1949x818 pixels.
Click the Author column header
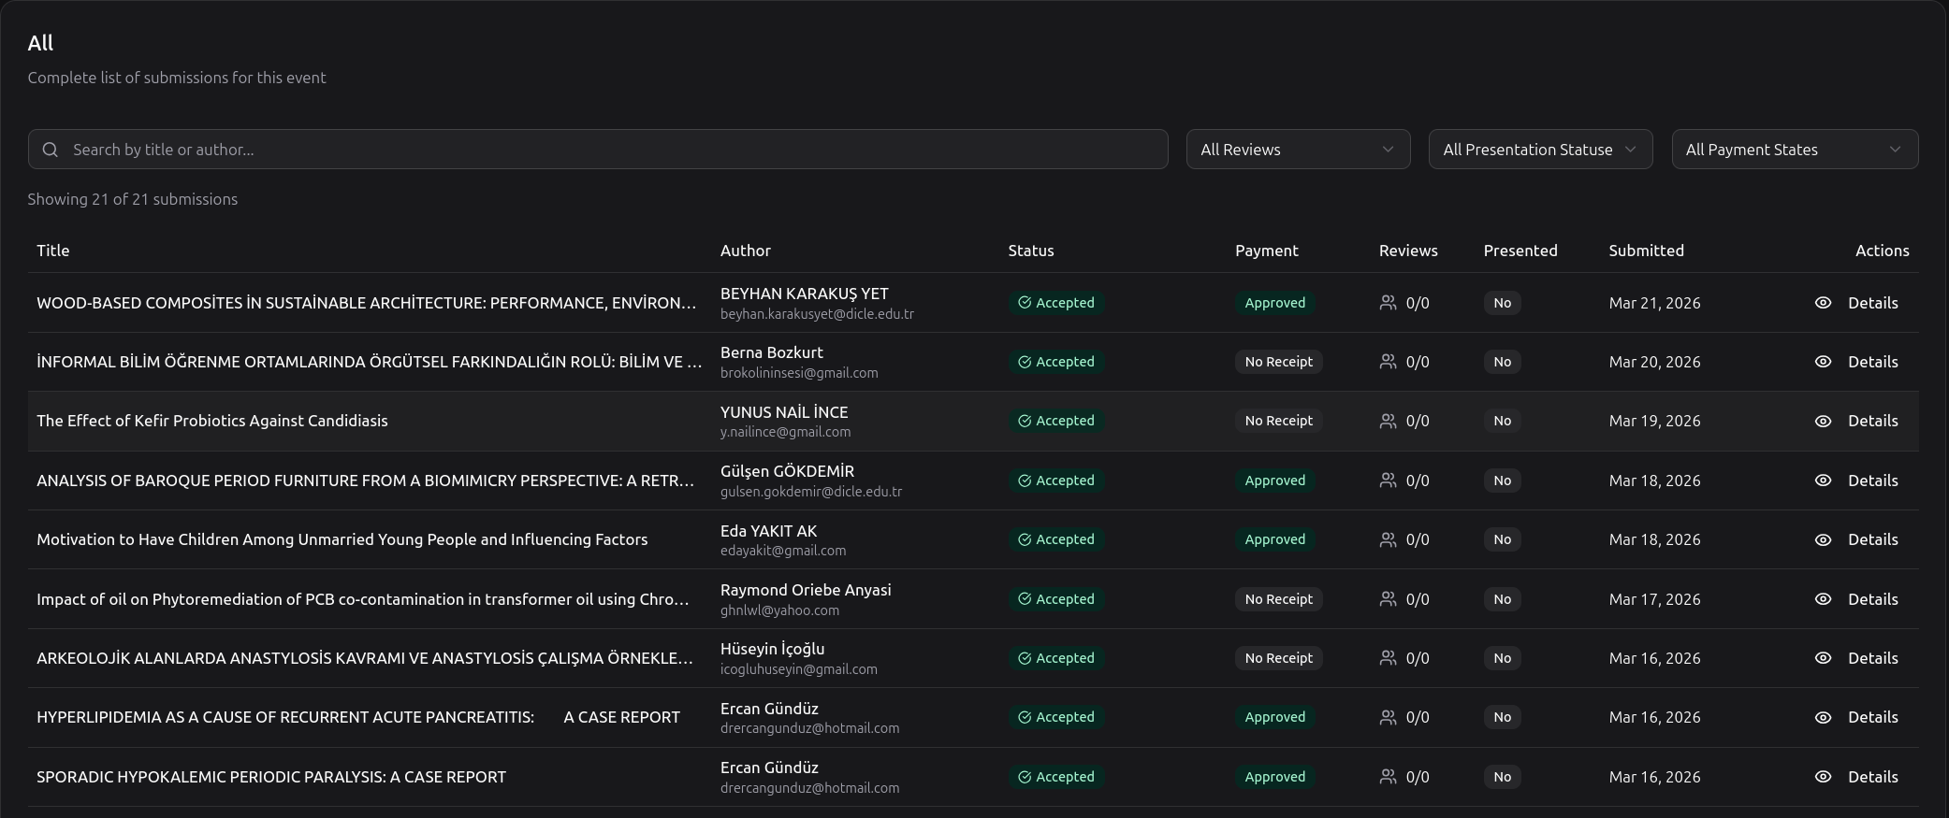tap(745, 251)
